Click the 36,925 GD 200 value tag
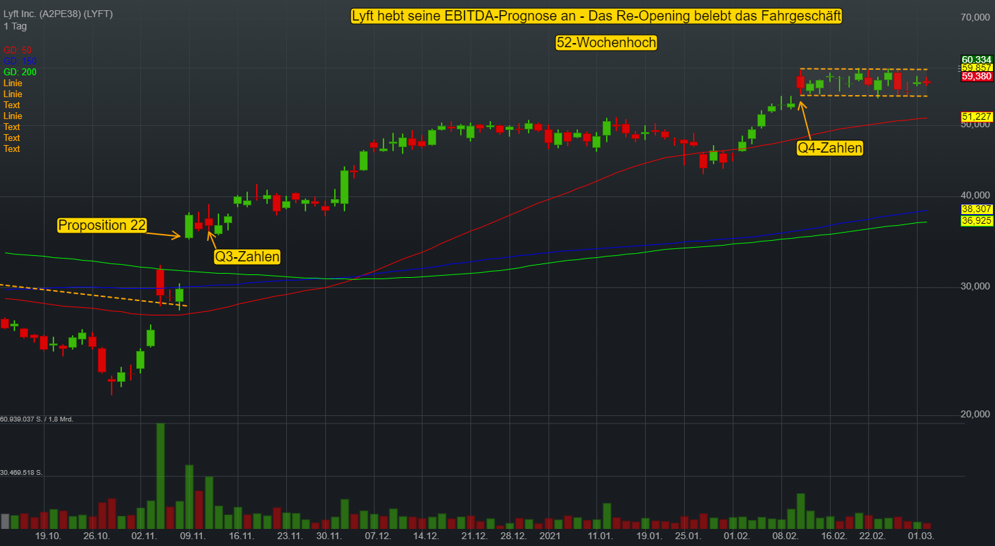Screen dimensions: 995x546 click(x=977, y=220)
